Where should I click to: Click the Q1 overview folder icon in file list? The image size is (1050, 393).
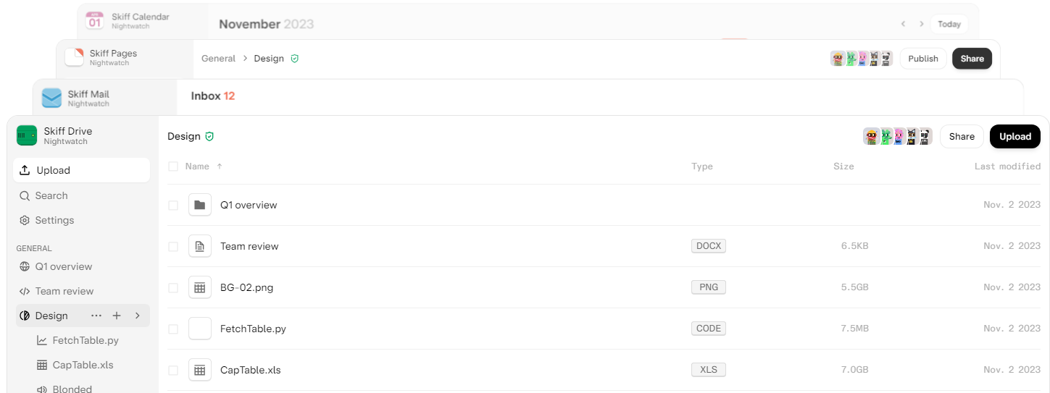tap(200, 205)
